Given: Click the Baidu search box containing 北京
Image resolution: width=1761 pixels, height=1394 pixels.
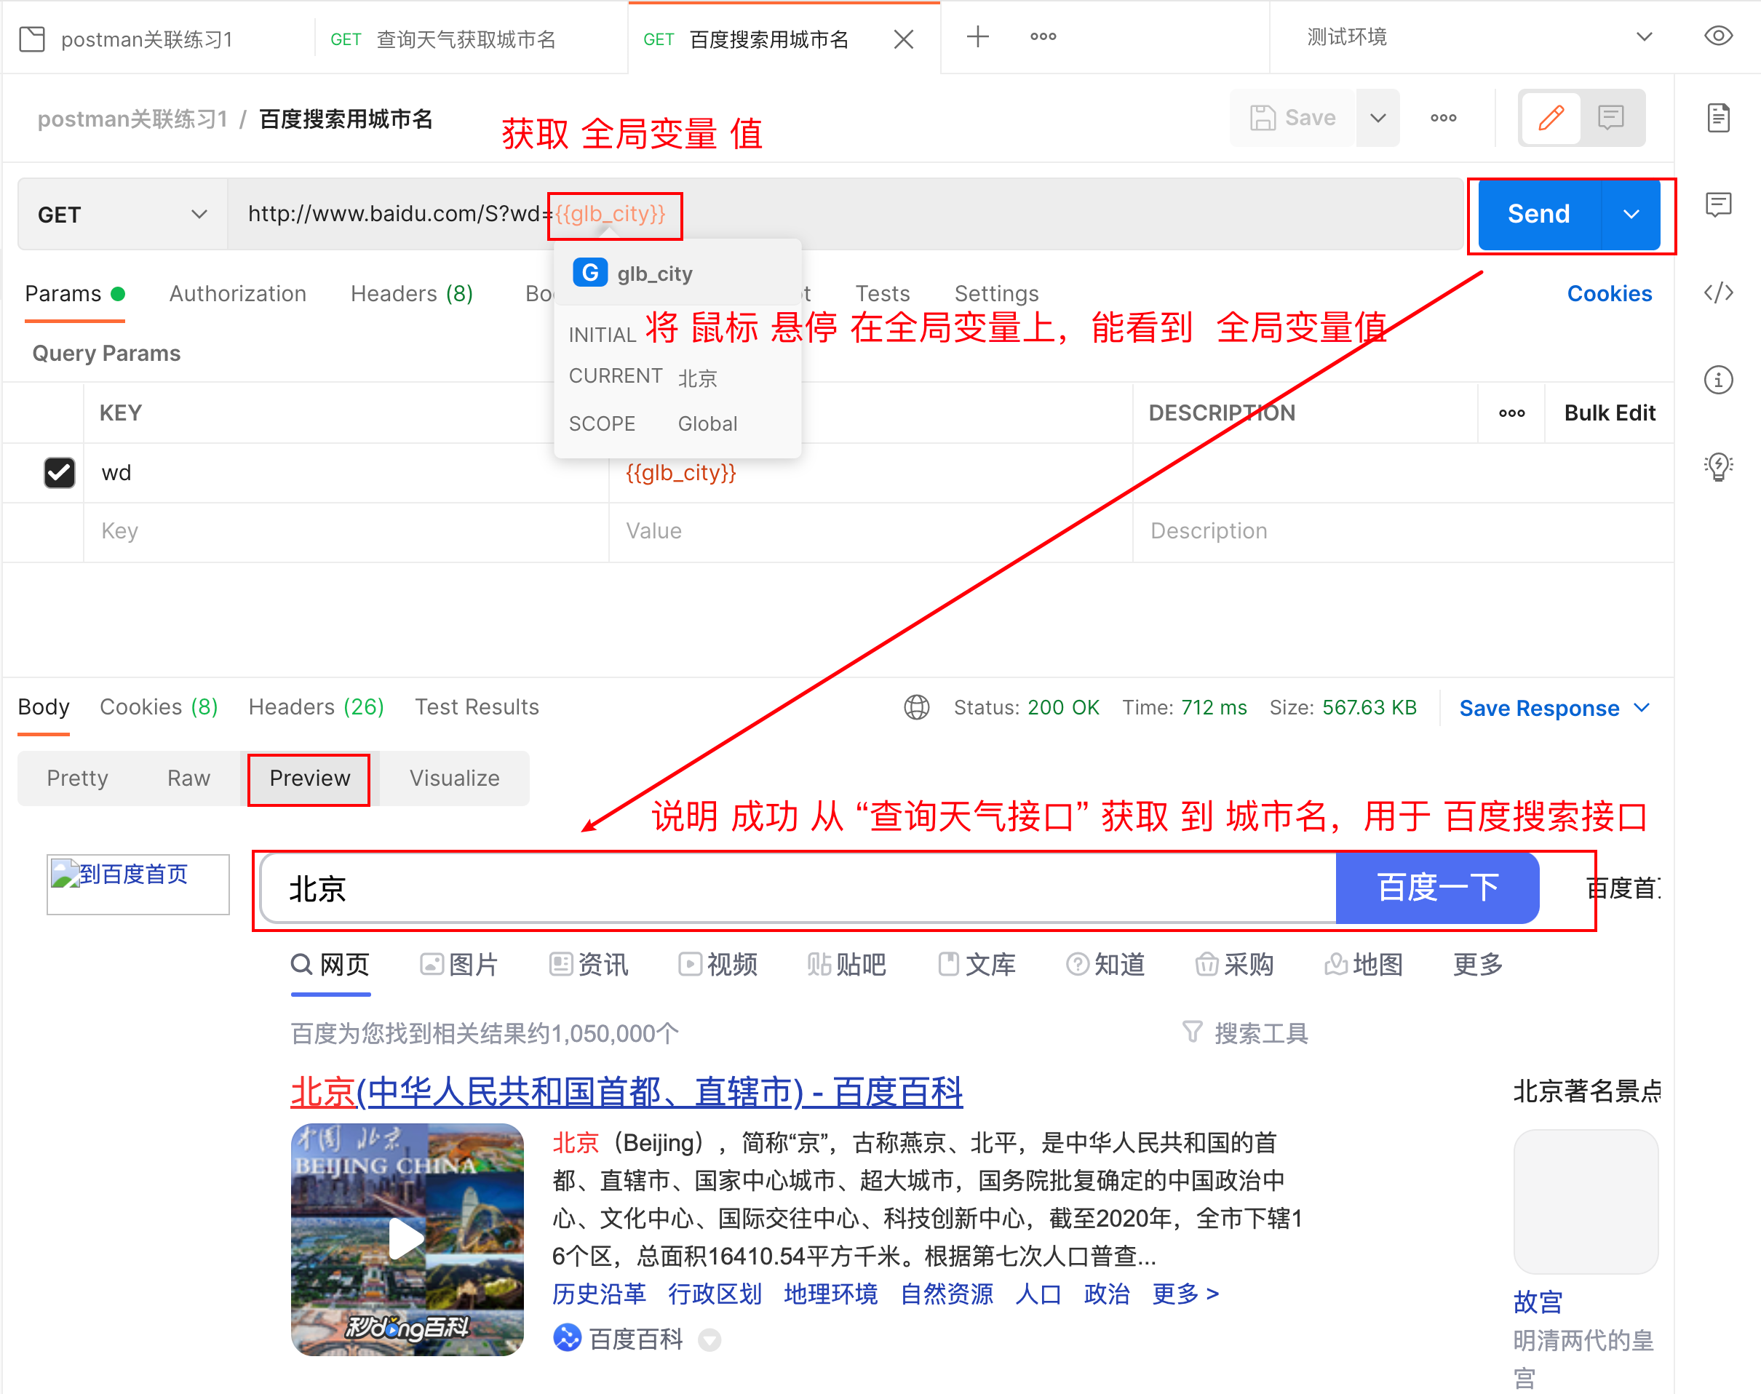Looking at the screenshot, I should click(798, 889).
